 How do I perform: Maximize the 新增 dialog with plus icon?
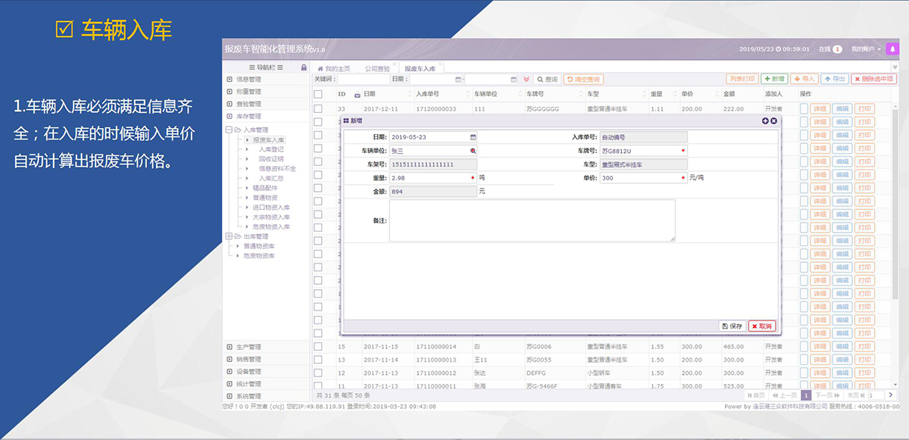[x=765, y=120]
